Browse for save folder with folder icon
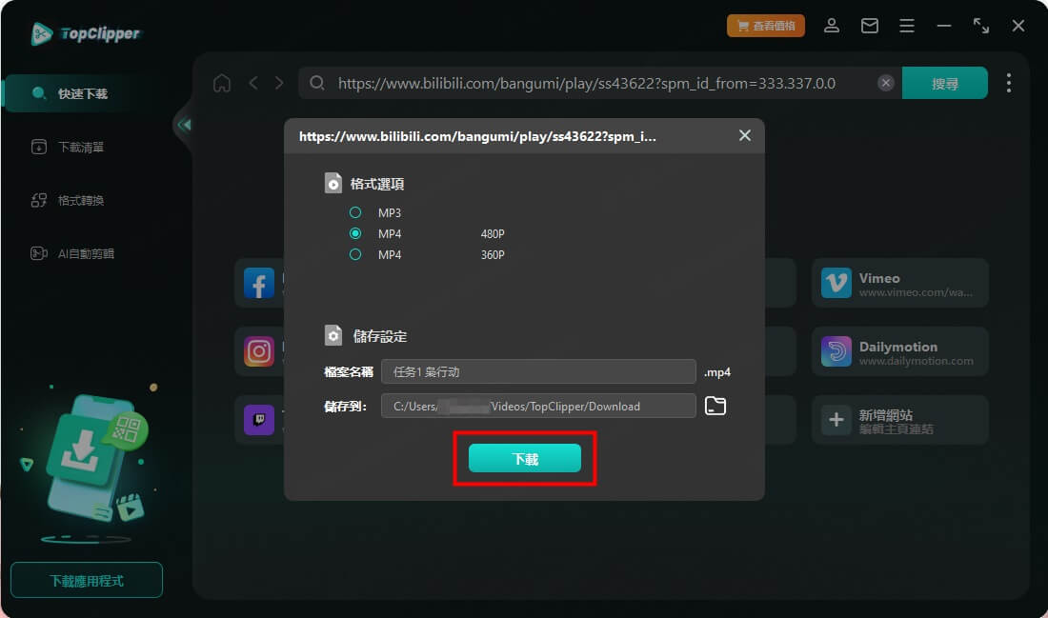Image resolution: width=1048 pixels, height=618 pixels. point(715,407)
